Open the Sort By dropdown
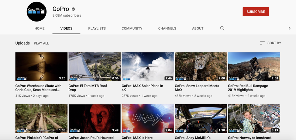Screen dimensions: 296x140 270,43
